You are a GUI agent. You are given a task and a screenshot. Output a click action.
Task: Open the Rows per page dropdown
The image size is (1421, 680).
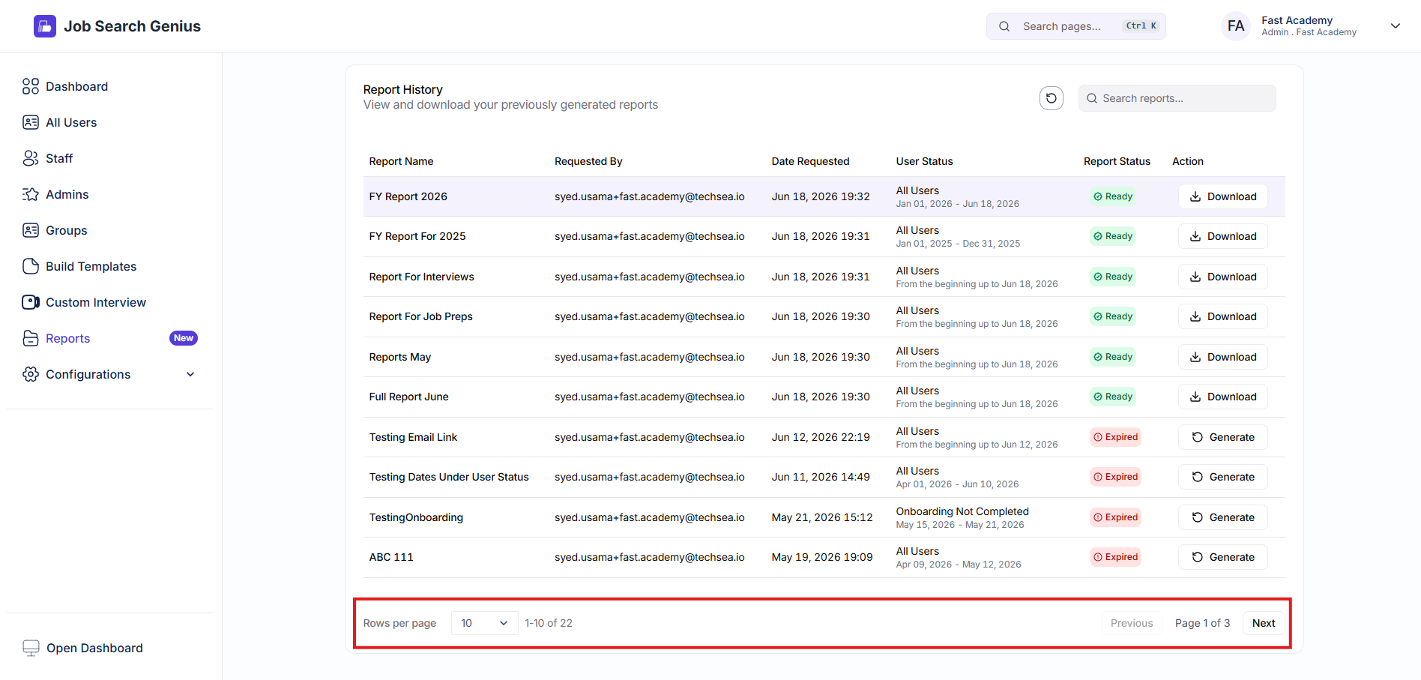484,623
